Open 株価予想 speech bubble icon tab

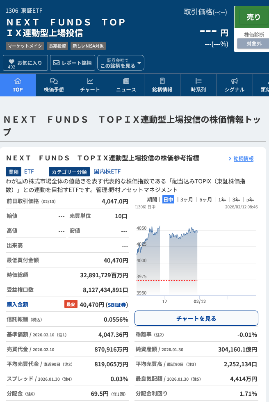click(x=54, y=85)
